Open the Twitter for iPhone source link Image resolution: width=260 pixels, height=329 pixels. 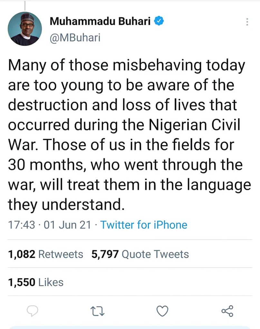143,225
